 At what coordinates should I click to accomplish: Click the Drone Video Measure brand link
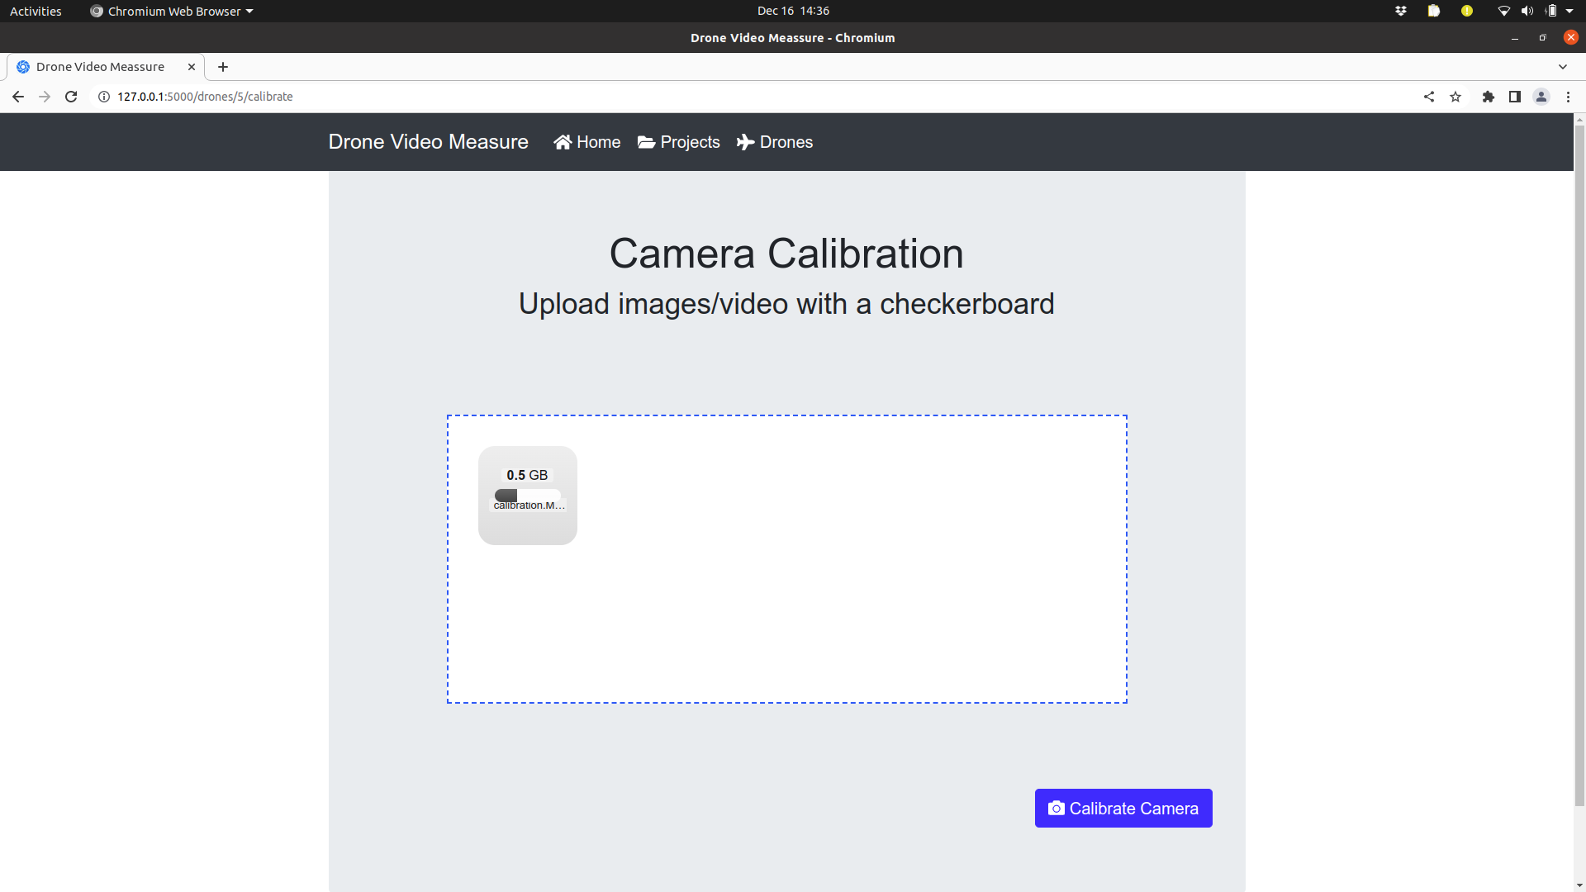pos(428,142)
